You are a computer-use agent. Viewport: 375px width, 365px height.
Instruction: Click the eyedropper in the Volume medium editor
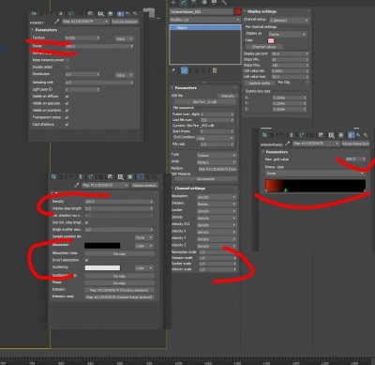click(x=76, y=185)
